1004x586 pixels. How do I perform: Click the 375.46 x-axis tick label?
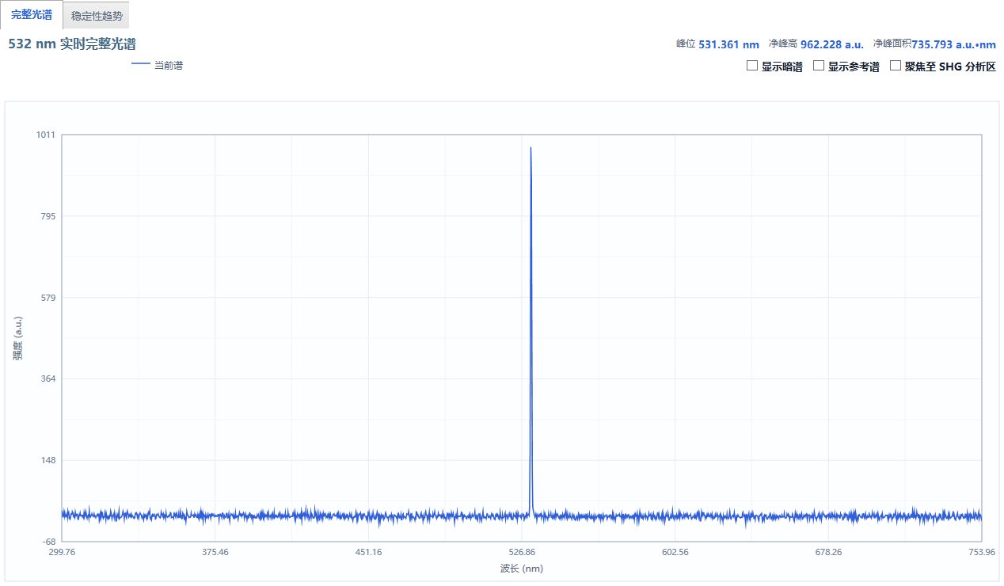tap(215, 553)
